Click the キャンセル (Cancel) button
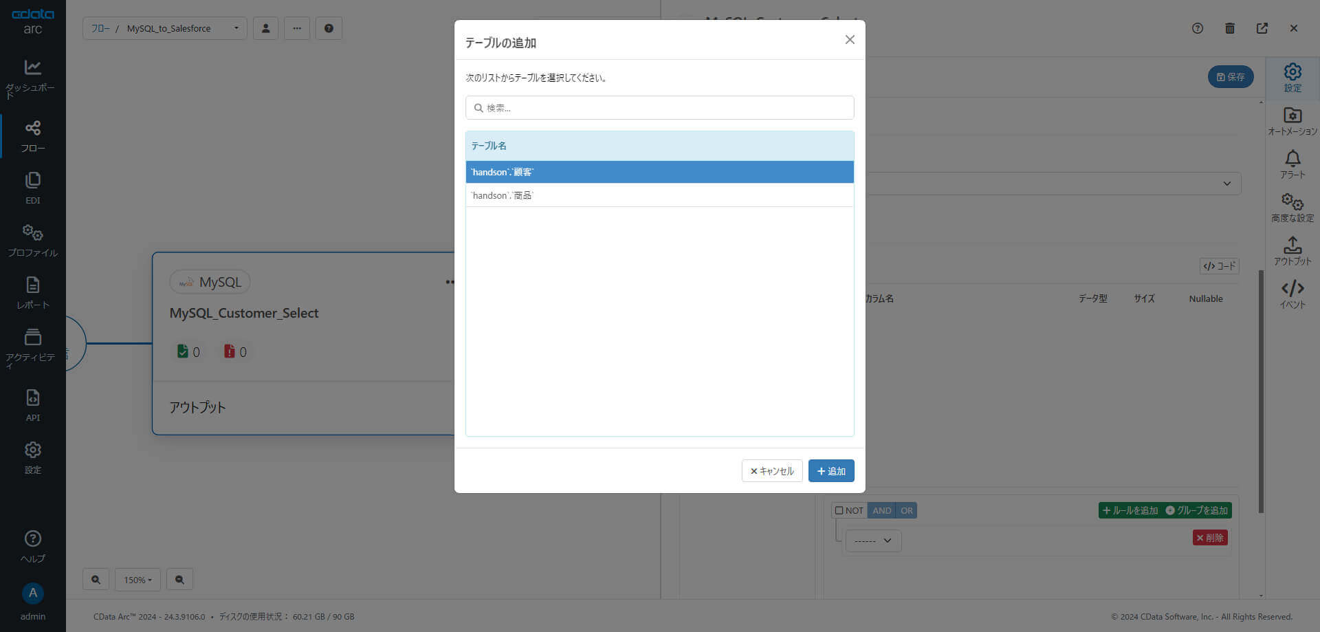Image resolution: width=1320 pixels, height=632 pixels. 772,471
